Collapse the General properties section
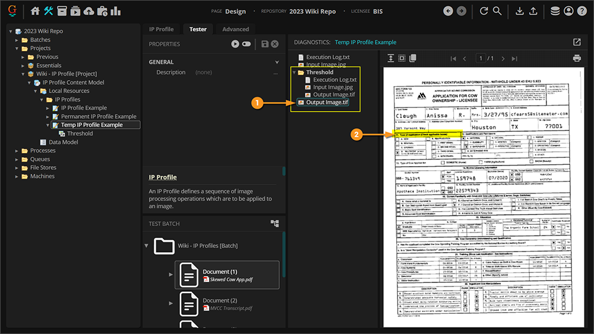The height and width of the screenshot is (334, 594). (x=277, y=62)
